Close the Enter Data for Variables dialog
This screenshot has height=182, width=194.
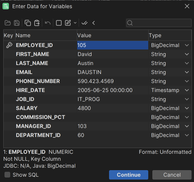187,6
